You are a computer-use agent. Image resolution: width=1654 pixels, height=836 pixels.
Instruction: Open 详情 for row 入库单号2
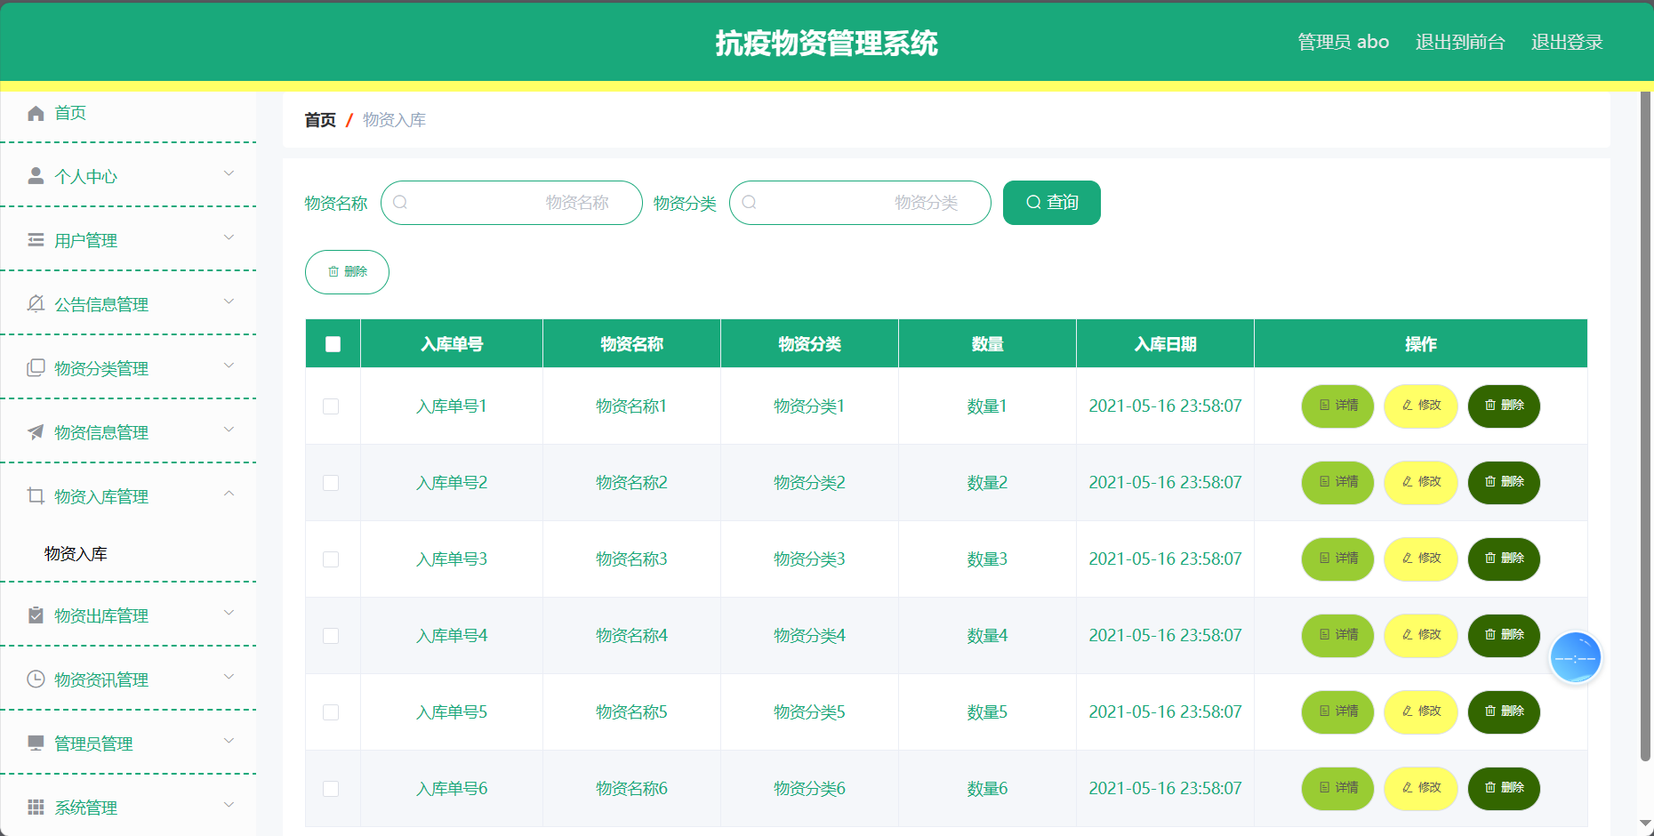pos(1337,483)
